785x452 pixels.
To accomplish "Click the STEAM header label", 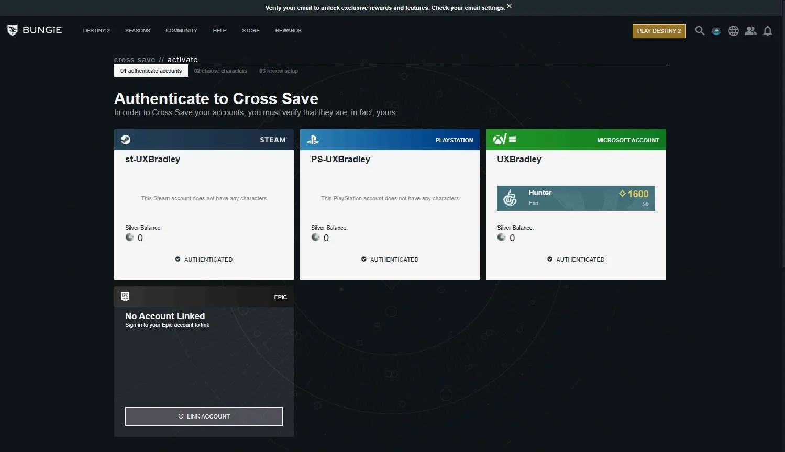I will pos(273,140).
